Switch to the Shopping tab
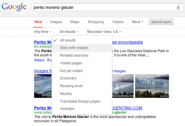Screen dimensions: 185x126 click(x=96, y=22)
